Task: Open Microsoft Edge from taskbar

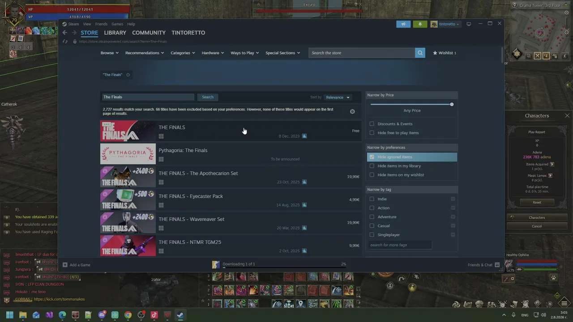Action: [x=62, y=315]
